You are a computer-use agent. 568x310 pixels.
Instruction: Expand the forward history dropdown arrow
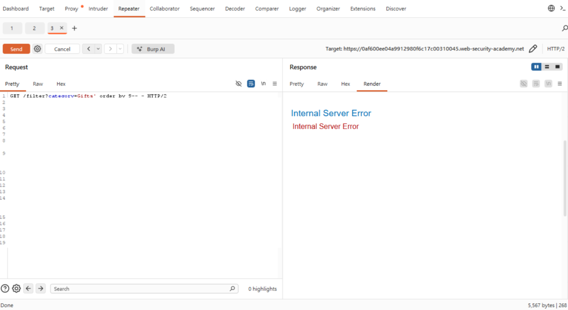[x=120, y=49]
